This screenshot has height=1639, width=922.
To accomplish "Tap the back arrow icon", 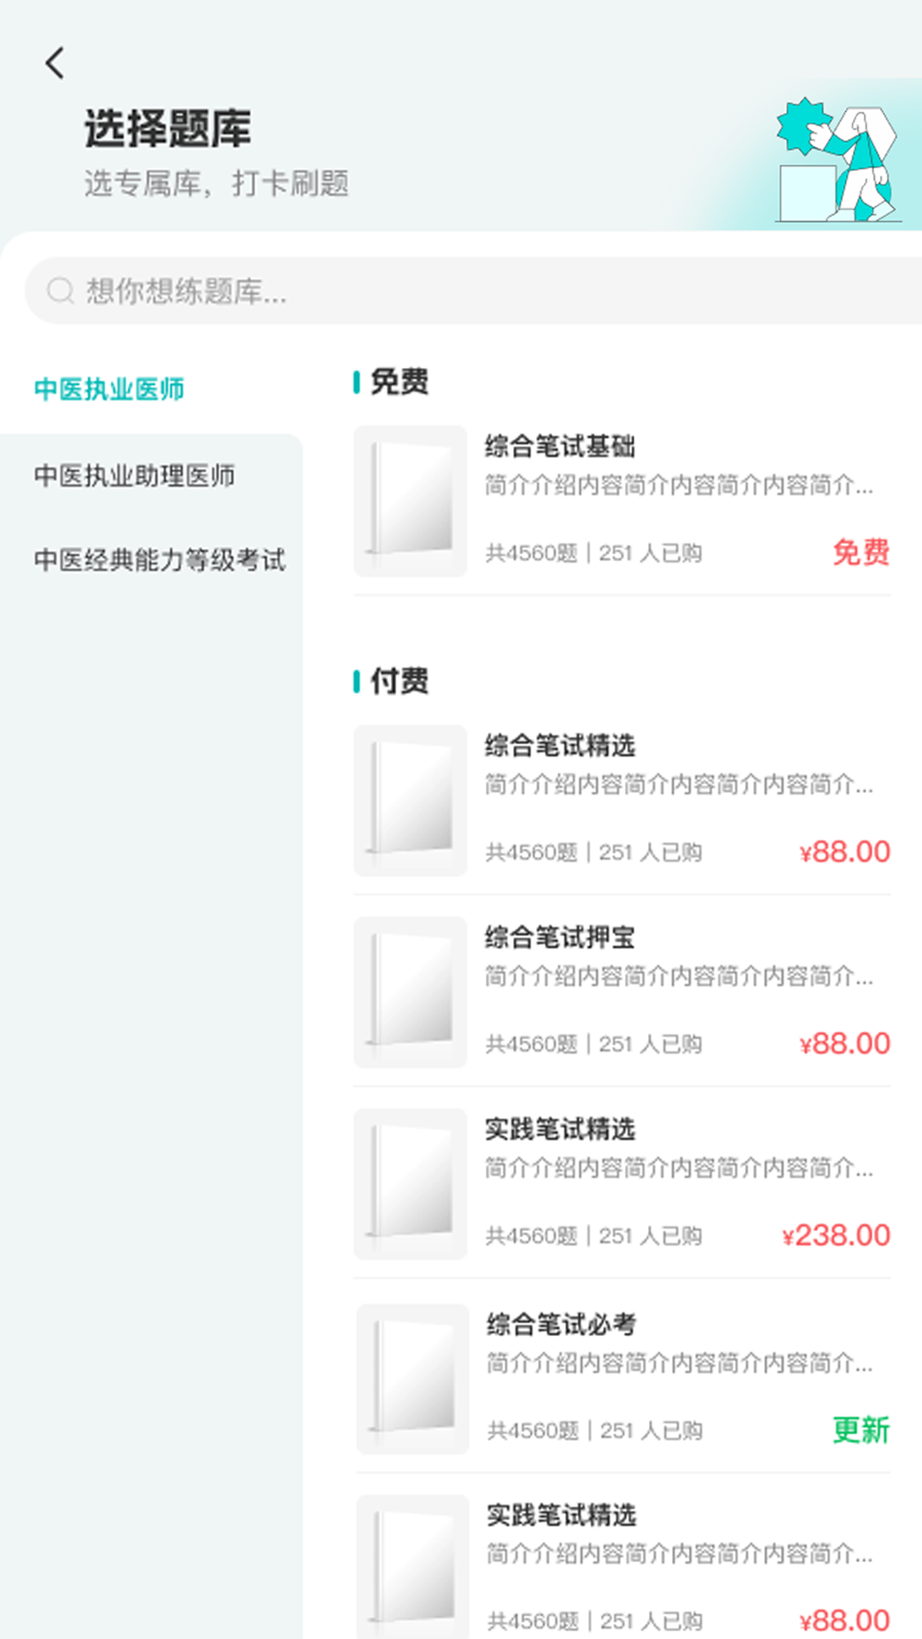I will [55, 63].
